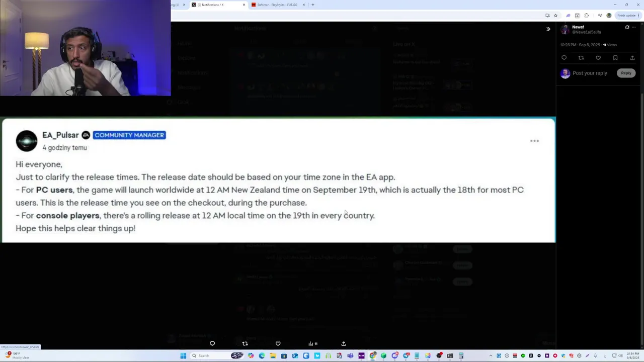Open the Calculator from the taskbar
This screenshot has height=362, width=644.
(460, 355)
